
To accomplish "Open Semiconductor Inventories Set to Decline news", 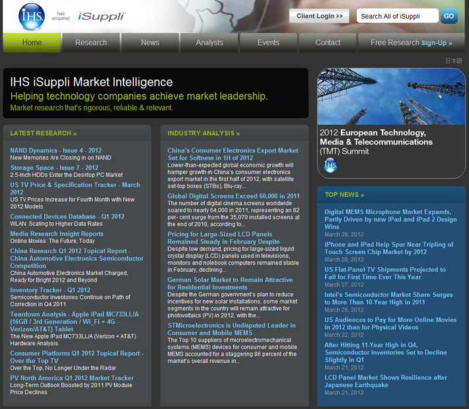I will click(386, 352).
